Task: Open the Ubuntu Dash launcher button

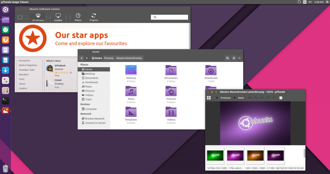Action: [x=5, y=10]
